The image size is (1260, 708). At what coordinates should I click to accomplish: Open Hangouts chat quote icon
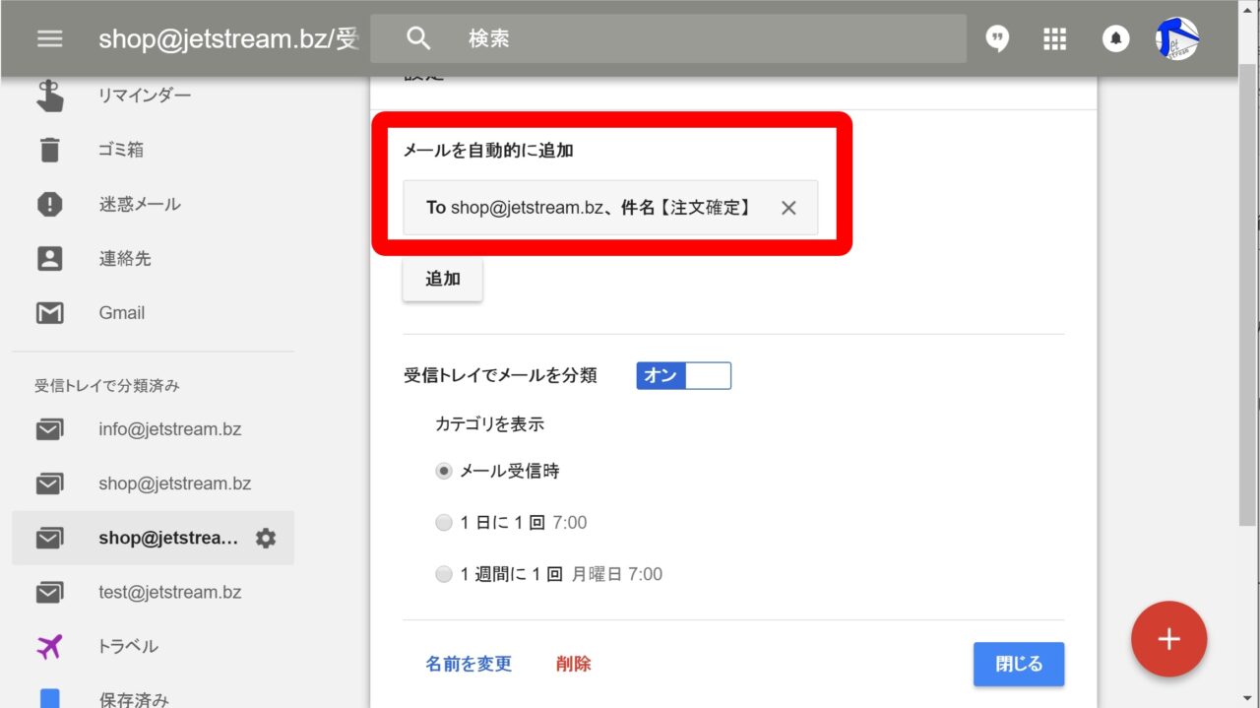(x=997, y=38)
